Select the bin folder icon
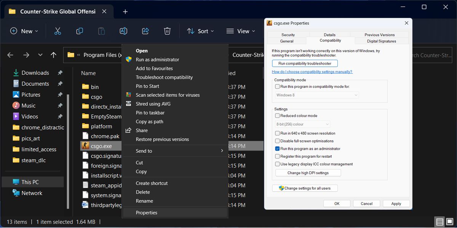Image resolution: width=457 pixels, height=228 pixels. coord(85,87)
